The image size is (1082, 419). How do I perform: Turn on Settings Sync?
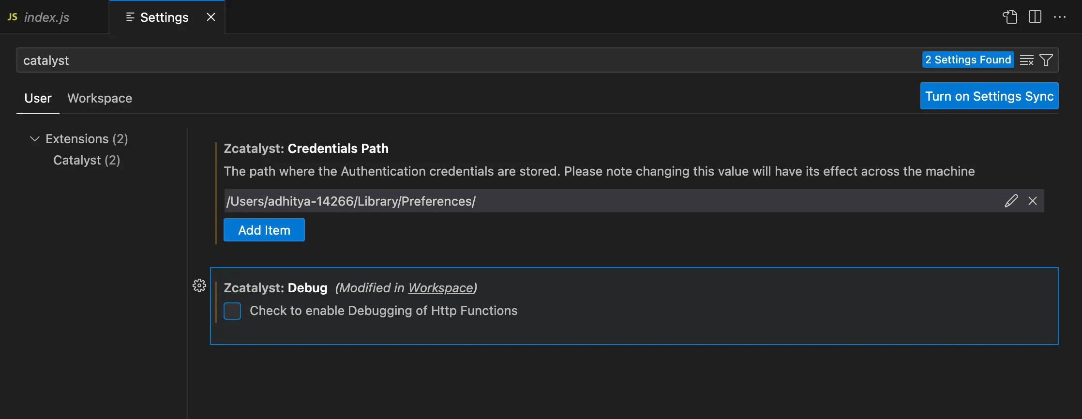pos(989,96)
